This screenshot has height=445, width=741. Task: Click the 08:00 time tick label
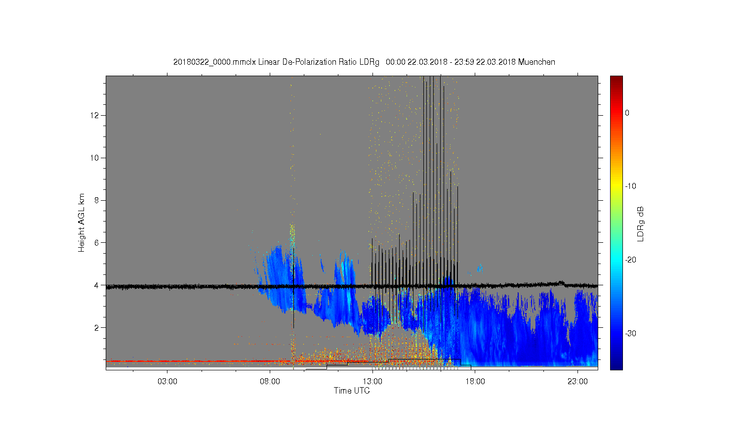(x=270, y=382)
